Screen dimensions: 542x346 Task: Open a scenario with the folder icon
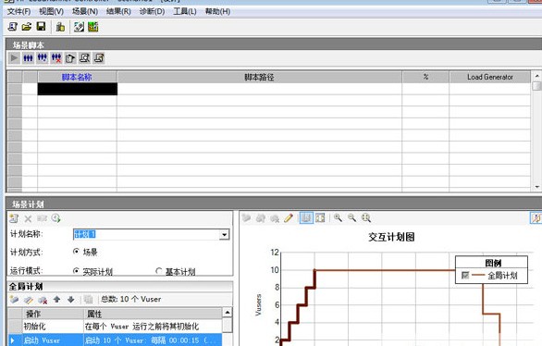[x=27, y=27]
